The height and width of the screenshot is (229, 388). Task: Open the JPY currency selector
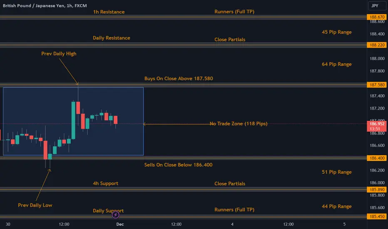375,6
